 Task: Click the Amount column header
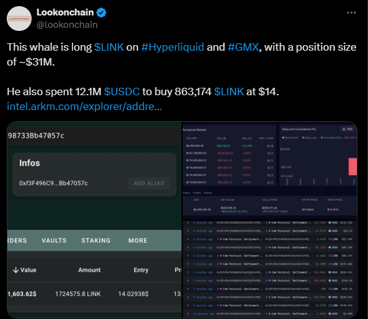(x=89, y=270)
